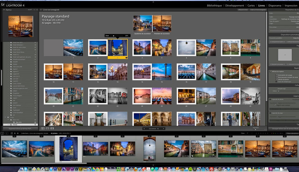This screenshot has height=172, width=299.
Task: Click Envoyer le livre vers le serveur Blurb
Action: coord(284,129)
